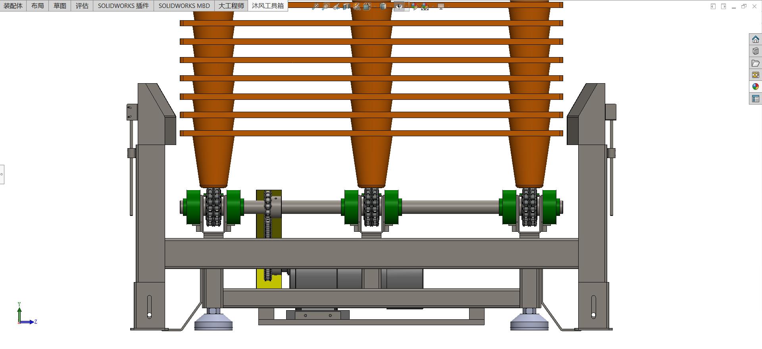Screen dimensions: 762x349
Task: Open SOLIDWORKS Resources home task pane
Action: [756, 39]
